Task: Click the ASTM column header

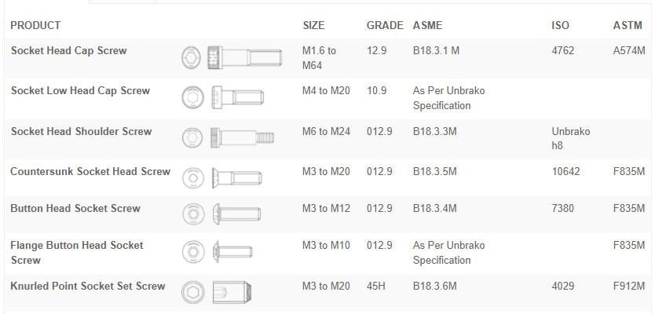Action: click(628, 26)
